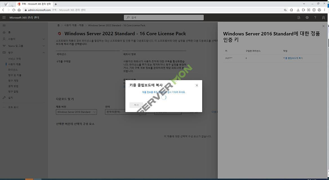Select 청구 계정 in billing menu
Image resolution: width=329 pixels, height=180 pixels.
point(13,81)
